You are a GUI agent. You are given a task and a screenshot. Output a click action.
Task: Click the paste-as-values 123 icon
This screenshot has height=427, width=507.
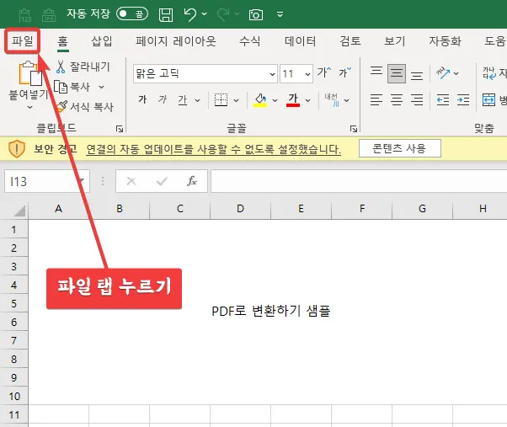click(x=25, y=15)
